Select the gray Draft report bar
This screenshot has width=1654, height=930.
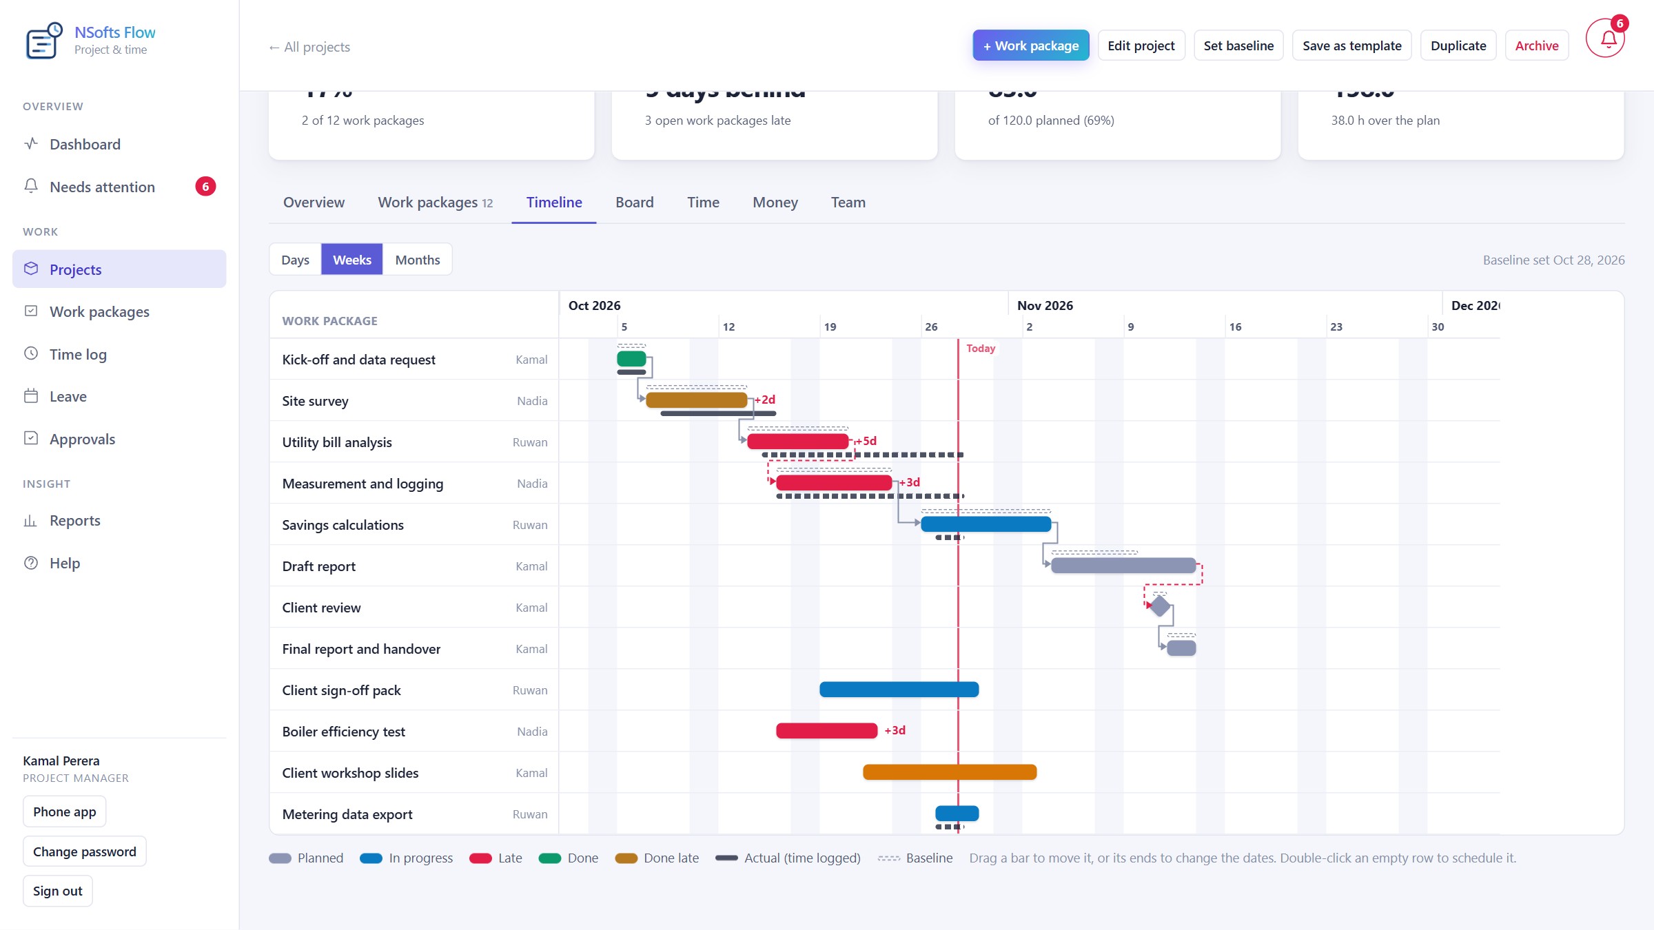click(x=1123, y=565)
